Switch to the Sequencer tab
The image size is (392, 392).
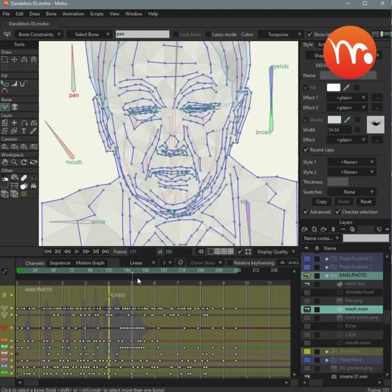click(60, 263)
